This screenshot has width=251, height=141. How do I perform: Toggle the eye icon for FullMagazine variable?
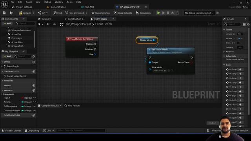point(35,106)
